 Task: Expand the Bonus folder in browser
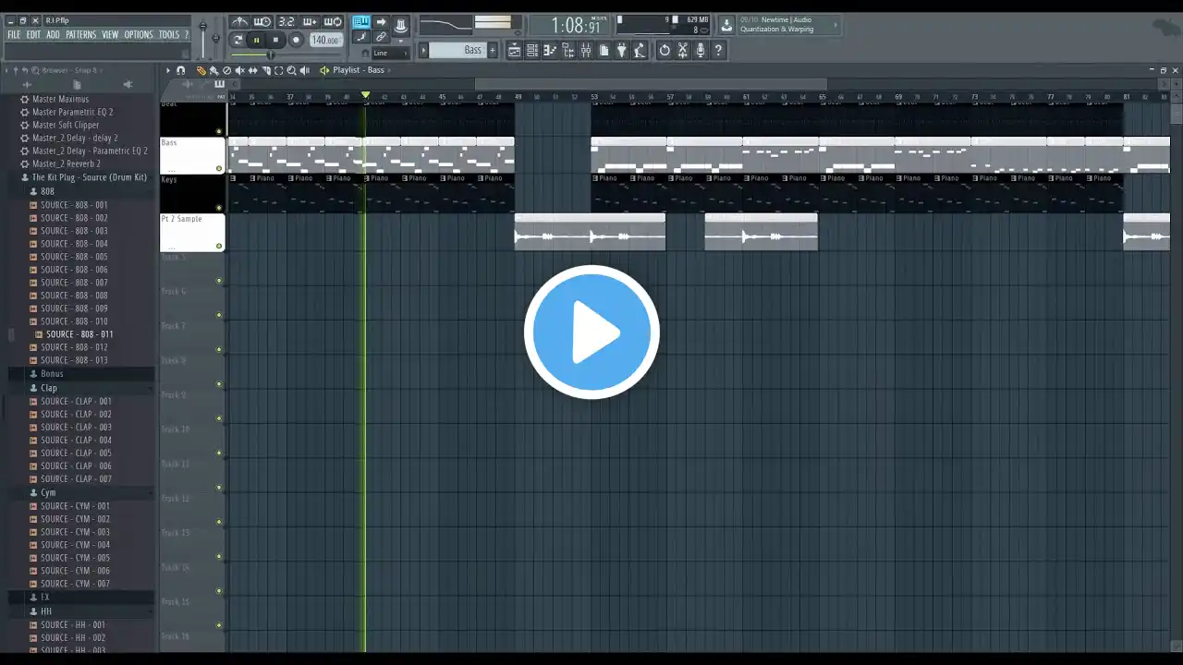click(52, 374)
